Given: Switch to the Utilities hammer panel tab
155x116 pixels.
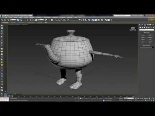Looking at the screenshot, I should pos(153,25).
